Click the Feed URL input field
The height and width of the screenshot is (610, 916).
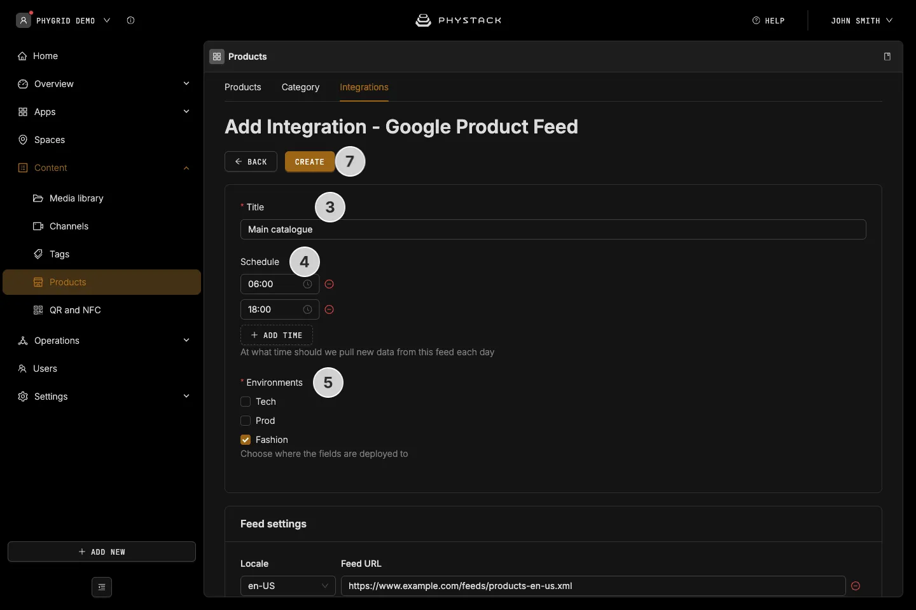(593, 586)
